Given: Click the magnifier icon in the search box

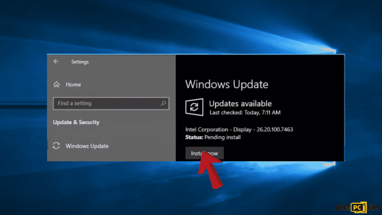Looking at the screenshot, I should tap(163, 103).
